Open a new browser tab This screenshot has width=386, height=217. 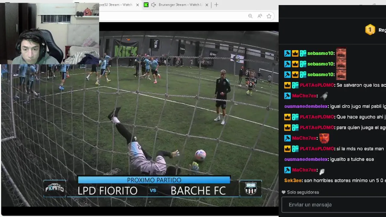216,5
